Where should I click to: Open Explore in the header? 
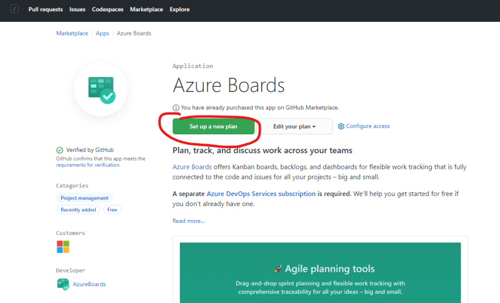pyautogui.click(x=179, y=9)
